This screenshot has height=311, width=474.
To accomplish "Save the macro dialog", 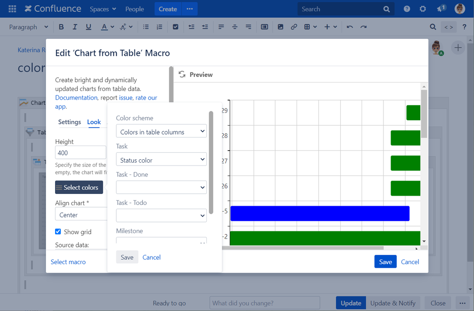I will point(385,262).
